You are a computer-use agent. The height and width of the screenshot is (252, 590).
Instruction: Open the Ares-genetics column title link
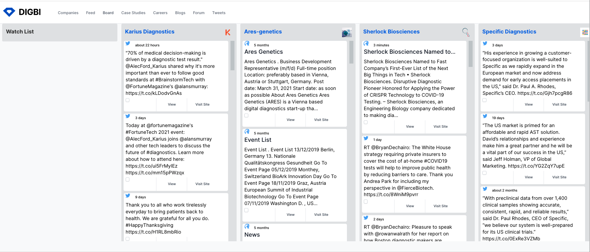263,32
